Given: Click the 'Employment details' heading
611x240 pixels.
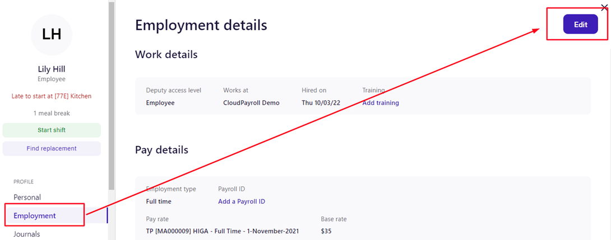Looking at the screenshot, I should [x=201, y=25].
